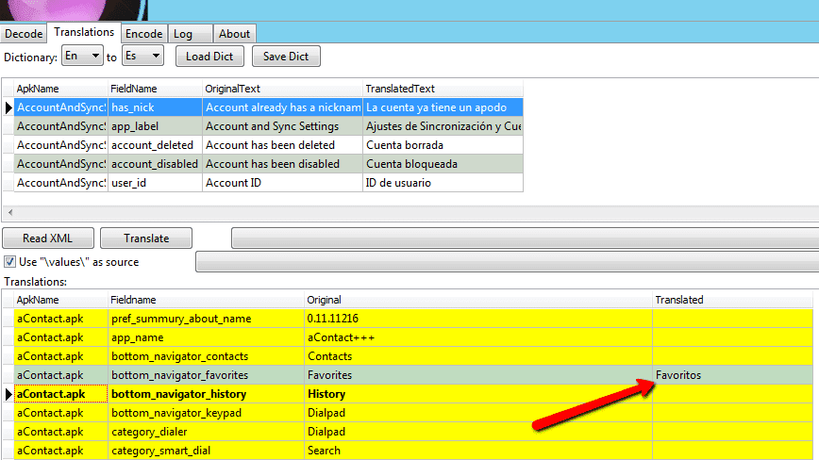The width and height of the screenshot is (819, 460).
Task: Click the 'Account ID' cell
Action: point(282,183)
